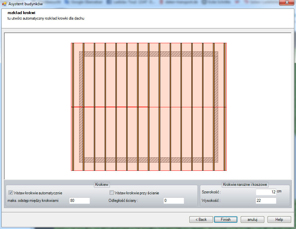This screenshot has height=229, width=296.
Task: Enable 'Wstaw krokwie przy ścianie' checkbox
Action: click(112, 193)
